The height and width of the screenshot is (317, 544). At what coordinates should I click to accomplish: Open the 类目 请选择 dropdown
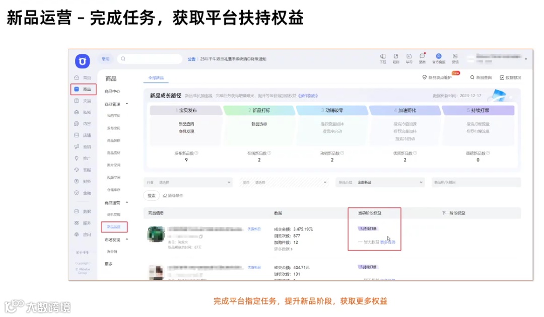(x=284, y=182)
